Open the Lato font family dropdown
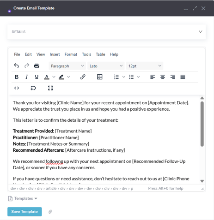This screenshot has height=220, width=214. 106,66
